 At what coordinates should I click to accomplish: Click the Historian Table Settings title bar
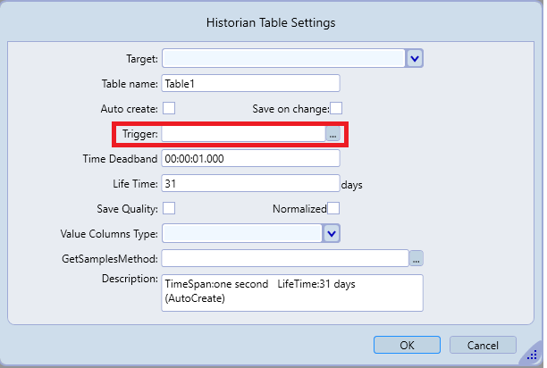coord(273,20)
